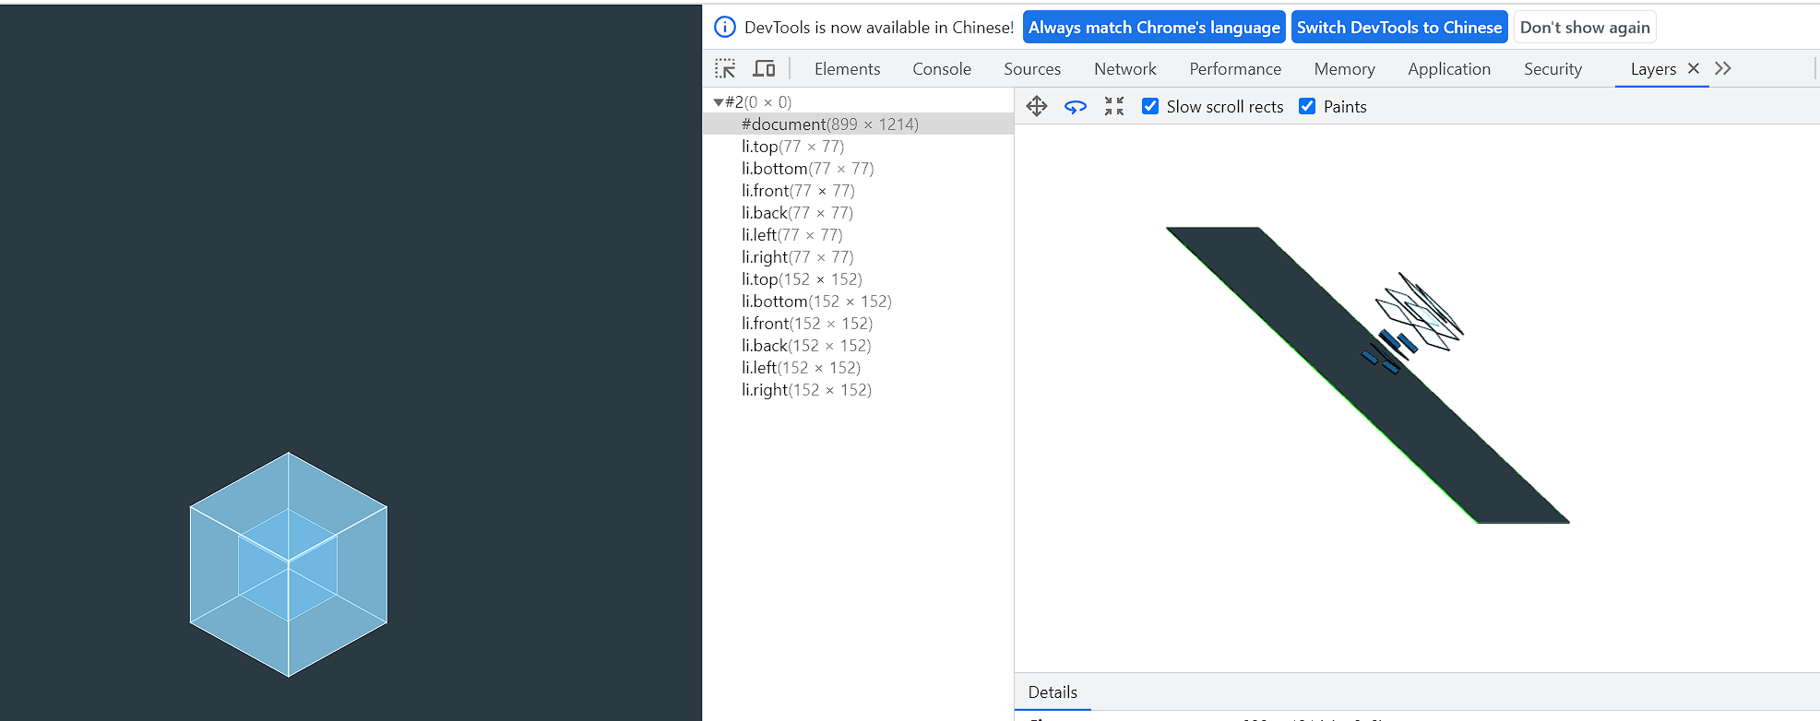1820x721 pixels.
Task: Uncheck the Slow scroll rects checkbox
Action: (1150, 106)
